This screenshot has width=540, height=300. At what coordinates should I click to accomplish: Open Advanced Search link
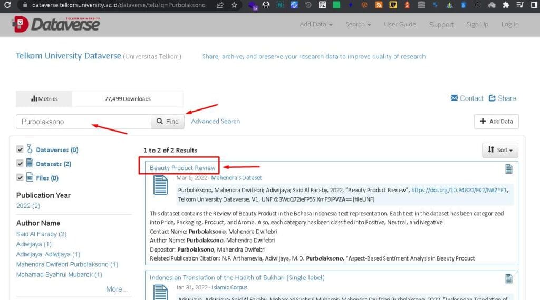[x=216, y=121]
